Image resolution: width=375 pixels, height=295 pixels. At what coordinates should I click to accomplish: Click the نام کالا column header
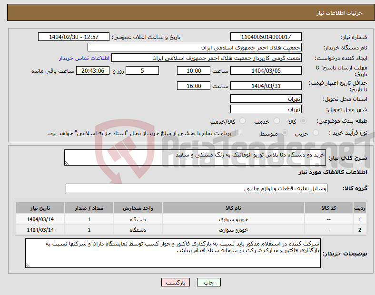coord(233,208)
